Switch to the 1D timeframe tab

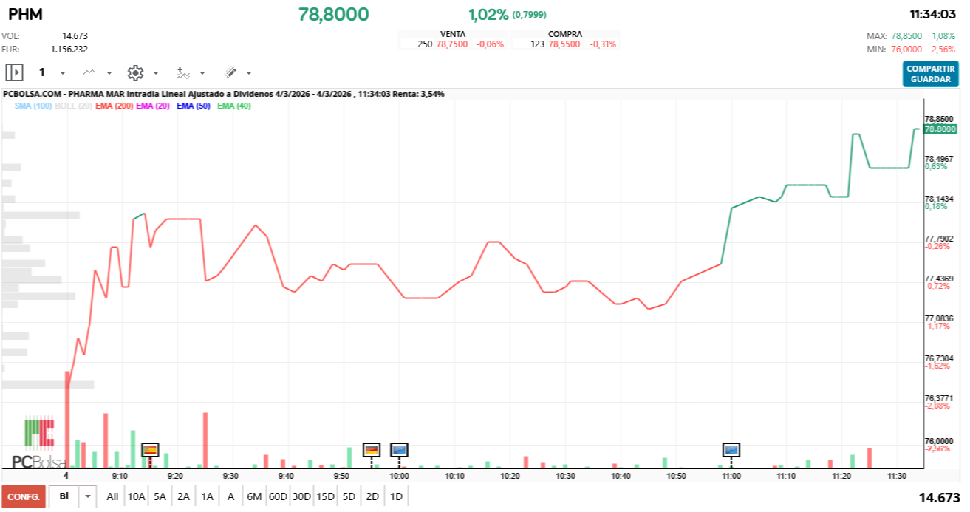coord(396,496)
